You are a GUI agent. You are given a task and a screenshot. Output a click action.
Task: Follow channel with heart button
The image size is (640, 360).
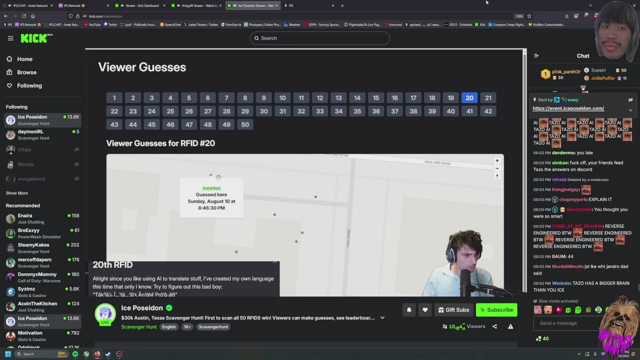(x=425, y=310)
